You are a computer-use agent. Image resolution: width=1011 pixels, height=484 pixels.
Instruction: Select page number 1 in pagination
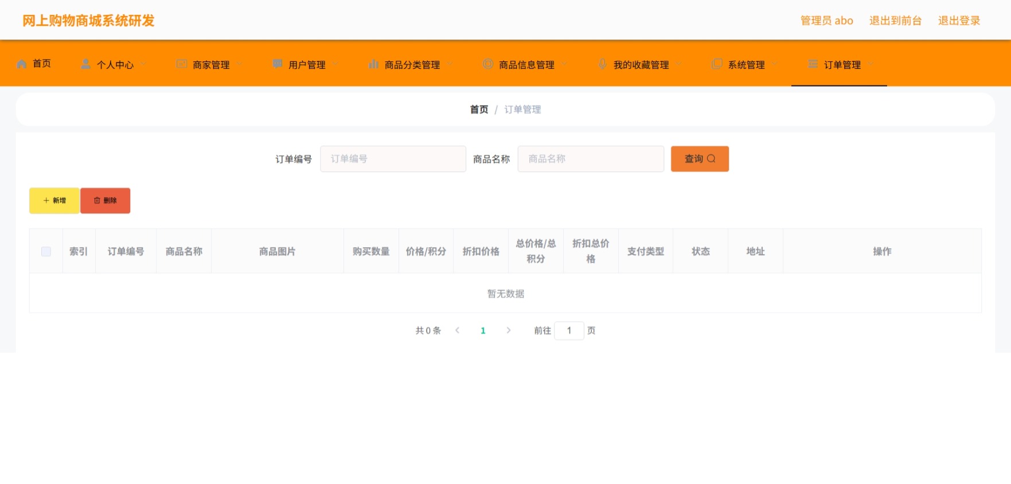[x=483, y=330]
